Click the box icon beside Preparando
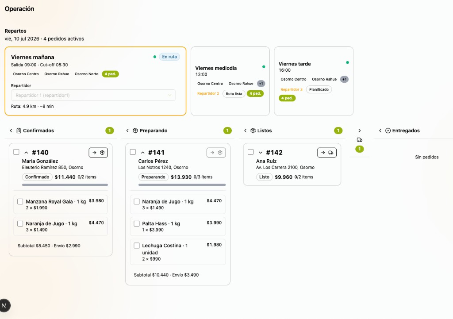This screenshot has width=453, height=319. pos(135,131)
